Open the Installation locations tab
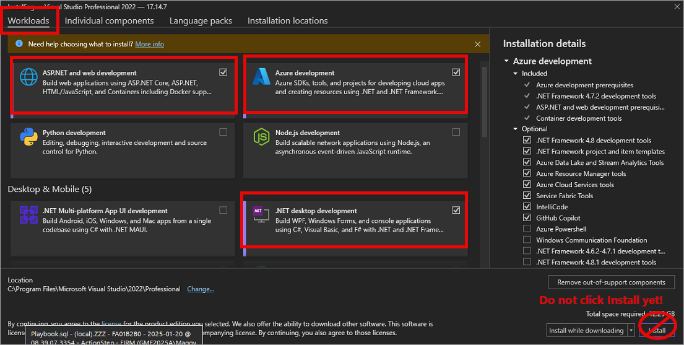Image resolution: width=684 pixels, height=345 pixels. click(x=287, y=20)
